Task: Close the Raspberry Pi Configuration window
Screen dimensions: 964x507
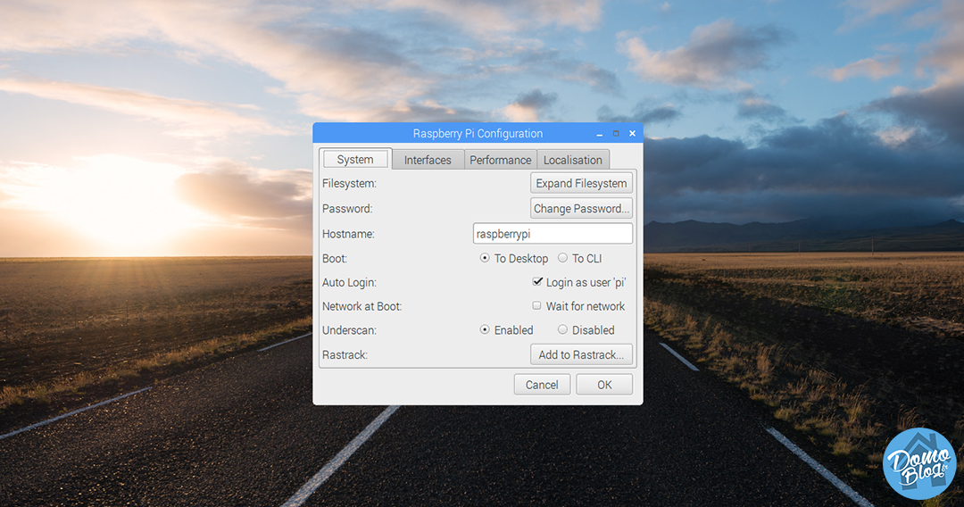Action: click(x=632, y=133)
